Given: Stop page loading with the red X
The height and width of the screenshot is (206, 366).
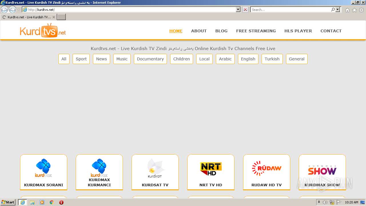Looking at the screenshot, I should [245, 9].
